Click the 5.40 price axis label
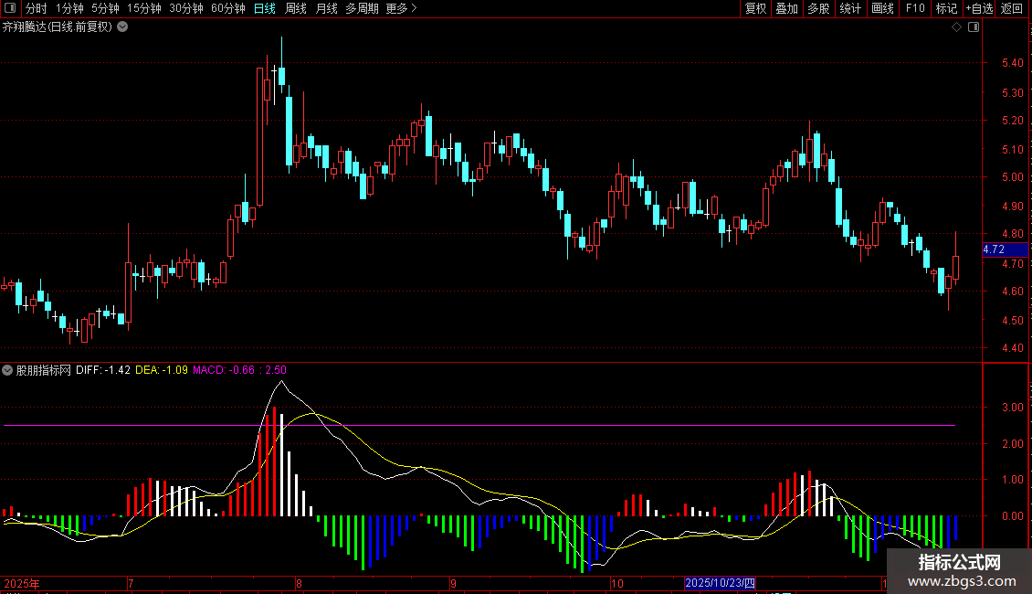 coord(1012,63)
